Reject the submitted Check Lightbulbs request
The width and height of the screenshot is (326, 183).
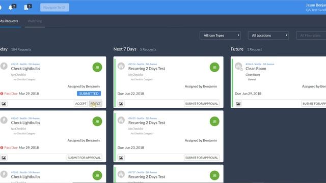click(95, 104)
